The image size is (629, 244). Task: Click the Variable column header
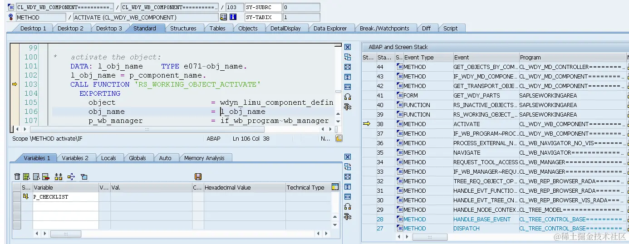tap(65, 187)
